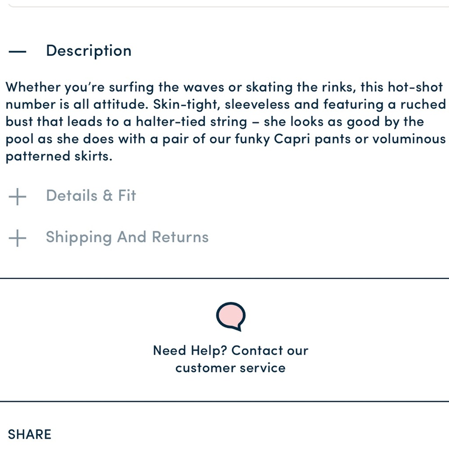The height and width of the screenshot is (449, 449).
Task: Collapse Description using the minus icon
Action: pyautogui.click(x=18, y=52)
